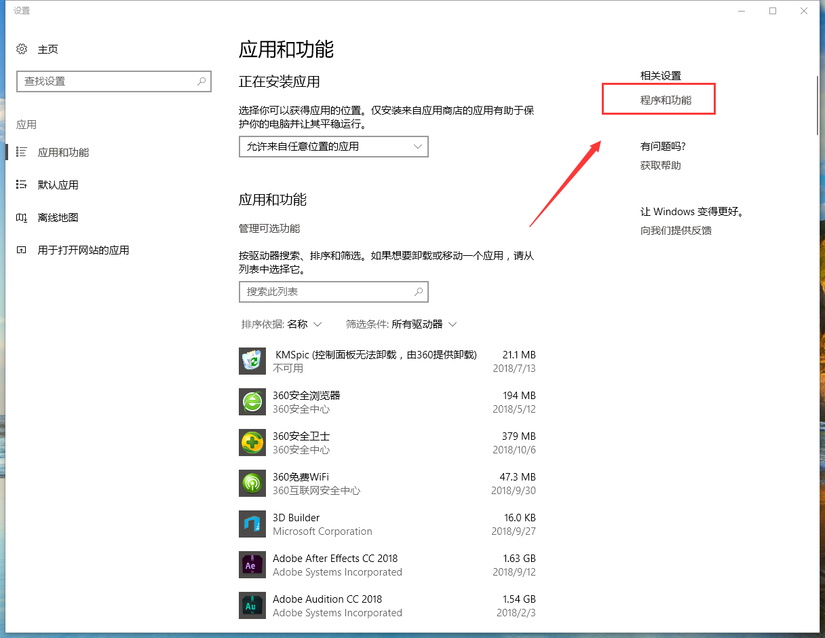Open the 允许来自任意位置的应用 dropdown
This screenshot has height=638, width=825.
pos(333,147)
